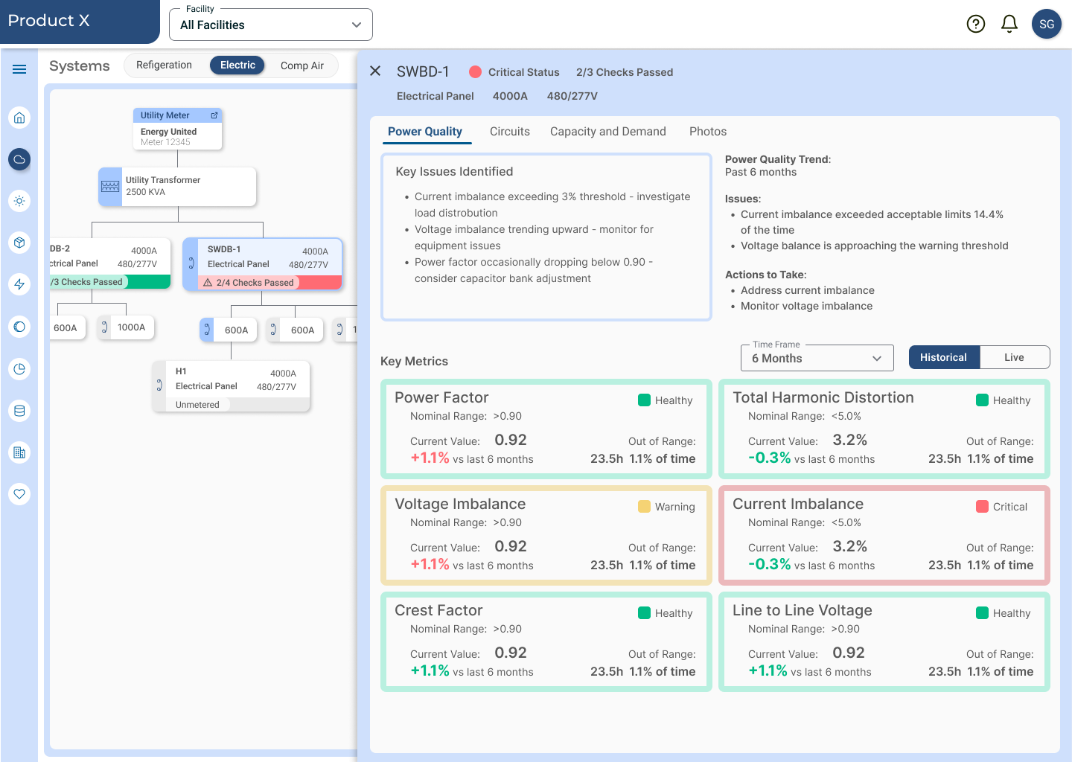The height and width of the screenshot is (762, 1072).
Task: Click the 'Power Quality Trend:' label
Action: click(778, 159)
